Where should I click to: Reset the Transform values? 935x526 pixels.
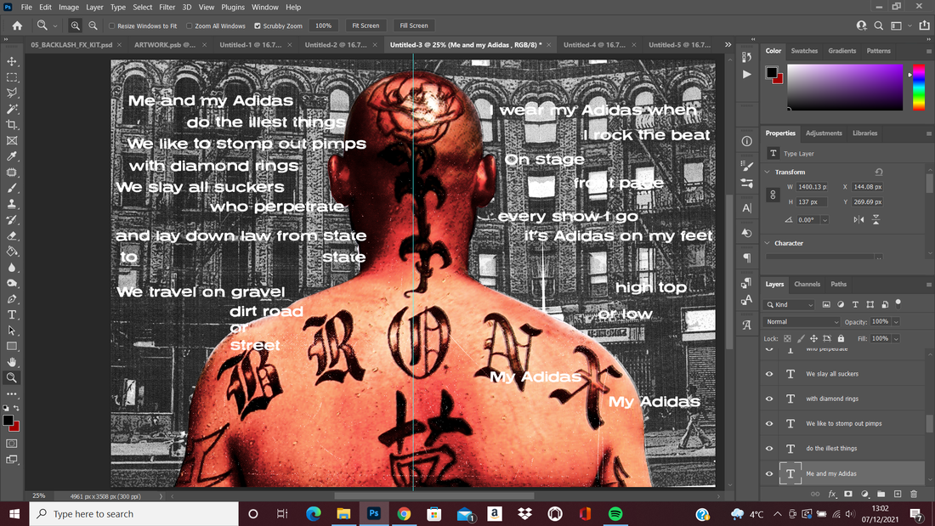coord(878,172)
